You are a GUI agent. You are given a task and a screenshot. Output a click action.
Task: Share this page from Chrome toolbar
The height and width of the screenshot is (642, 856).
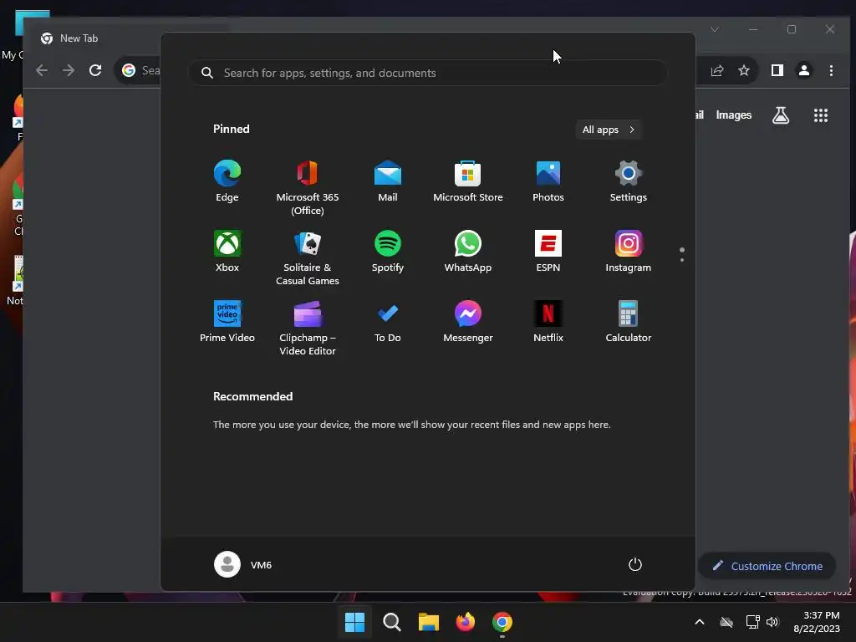[717, 70]
